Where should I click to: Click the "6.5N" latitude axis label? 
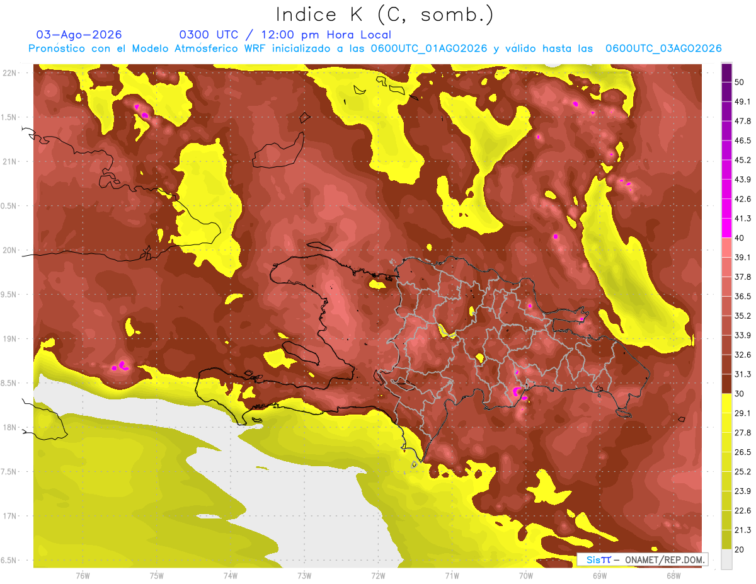pos(9,561)
